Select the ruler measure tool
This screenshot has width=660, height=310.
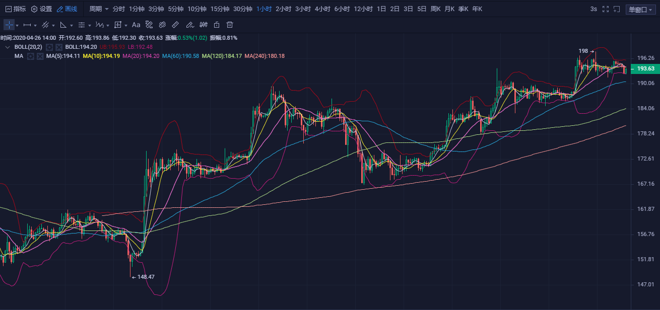[x=175, y=25]
